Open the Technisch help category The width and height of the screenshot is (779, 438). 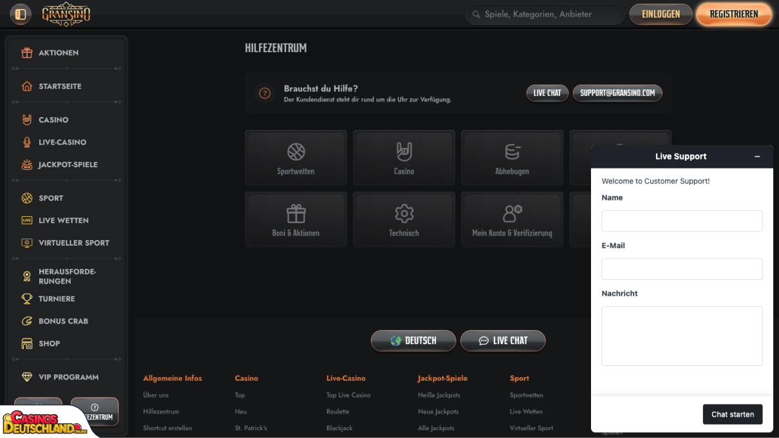tap(404, 219)
